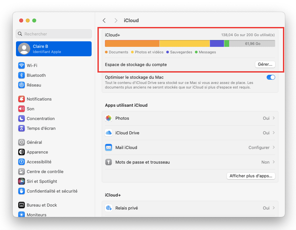Click the 138,04 Go sur 200 Go text
Viewport: 296px width, 230px height.
(x=248, y=35)
